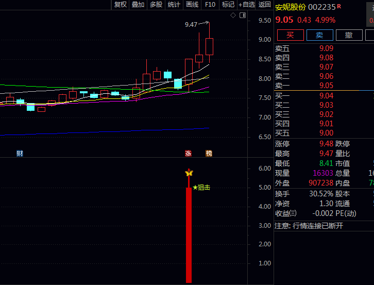Open the 叠加 overlay option

[138, 5]
